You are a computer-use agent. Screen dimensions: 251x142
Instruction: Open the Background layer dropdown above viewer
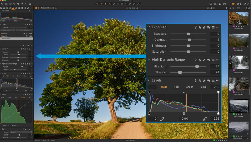48,8
